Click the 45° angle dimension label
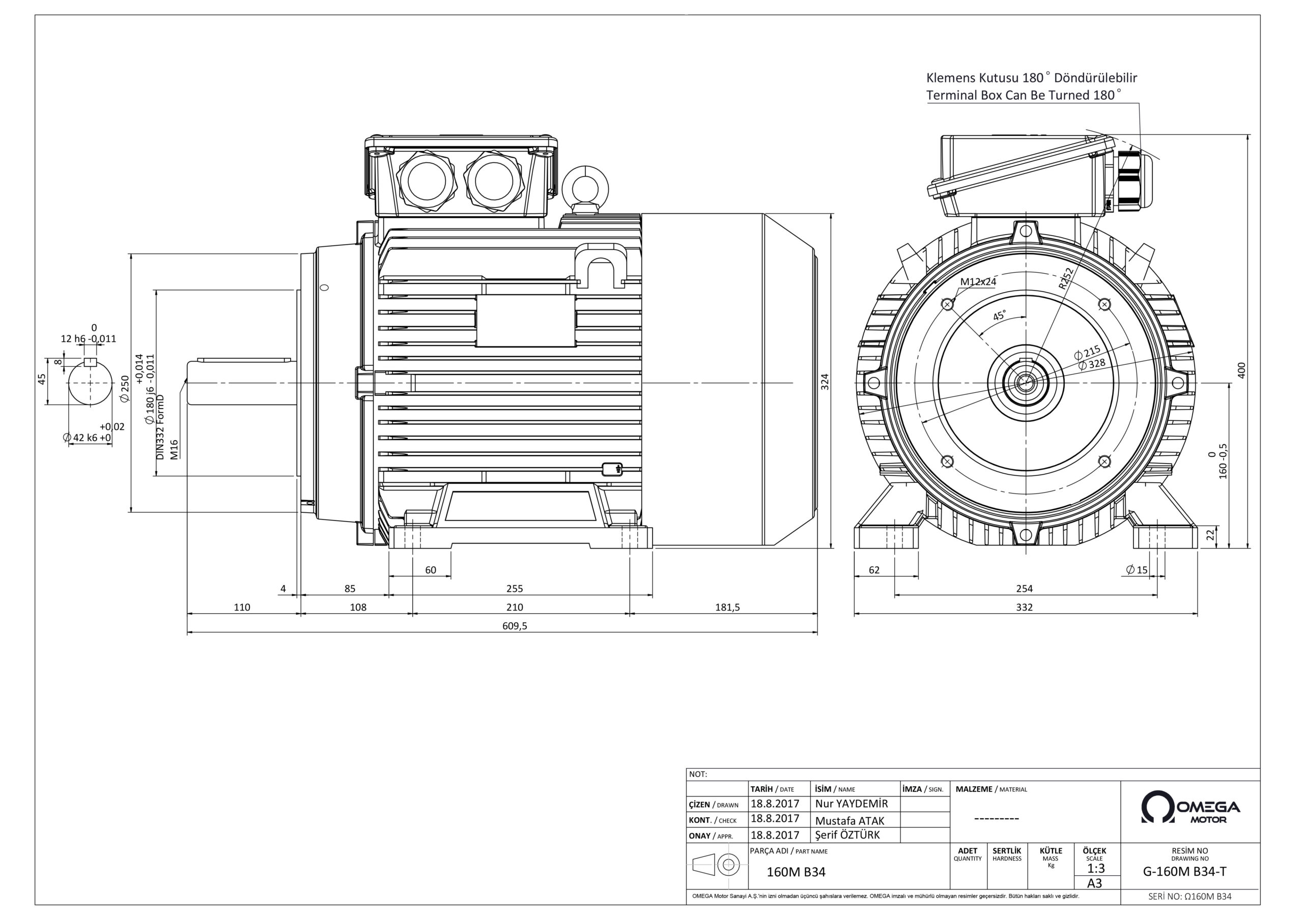Image resolution: width=1303 pixels, height=921 pixels. tap(999, 316)
